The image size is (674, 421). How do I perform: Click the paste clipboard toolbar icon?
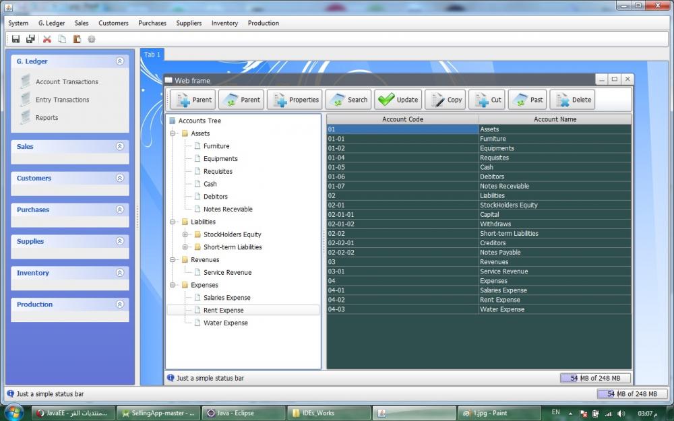click(x=77, y=39)
